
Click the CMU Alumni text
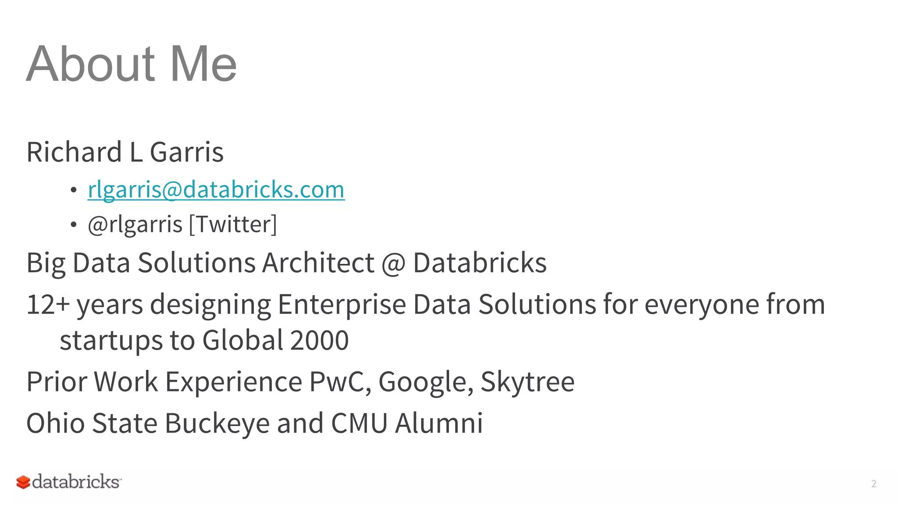406,423
